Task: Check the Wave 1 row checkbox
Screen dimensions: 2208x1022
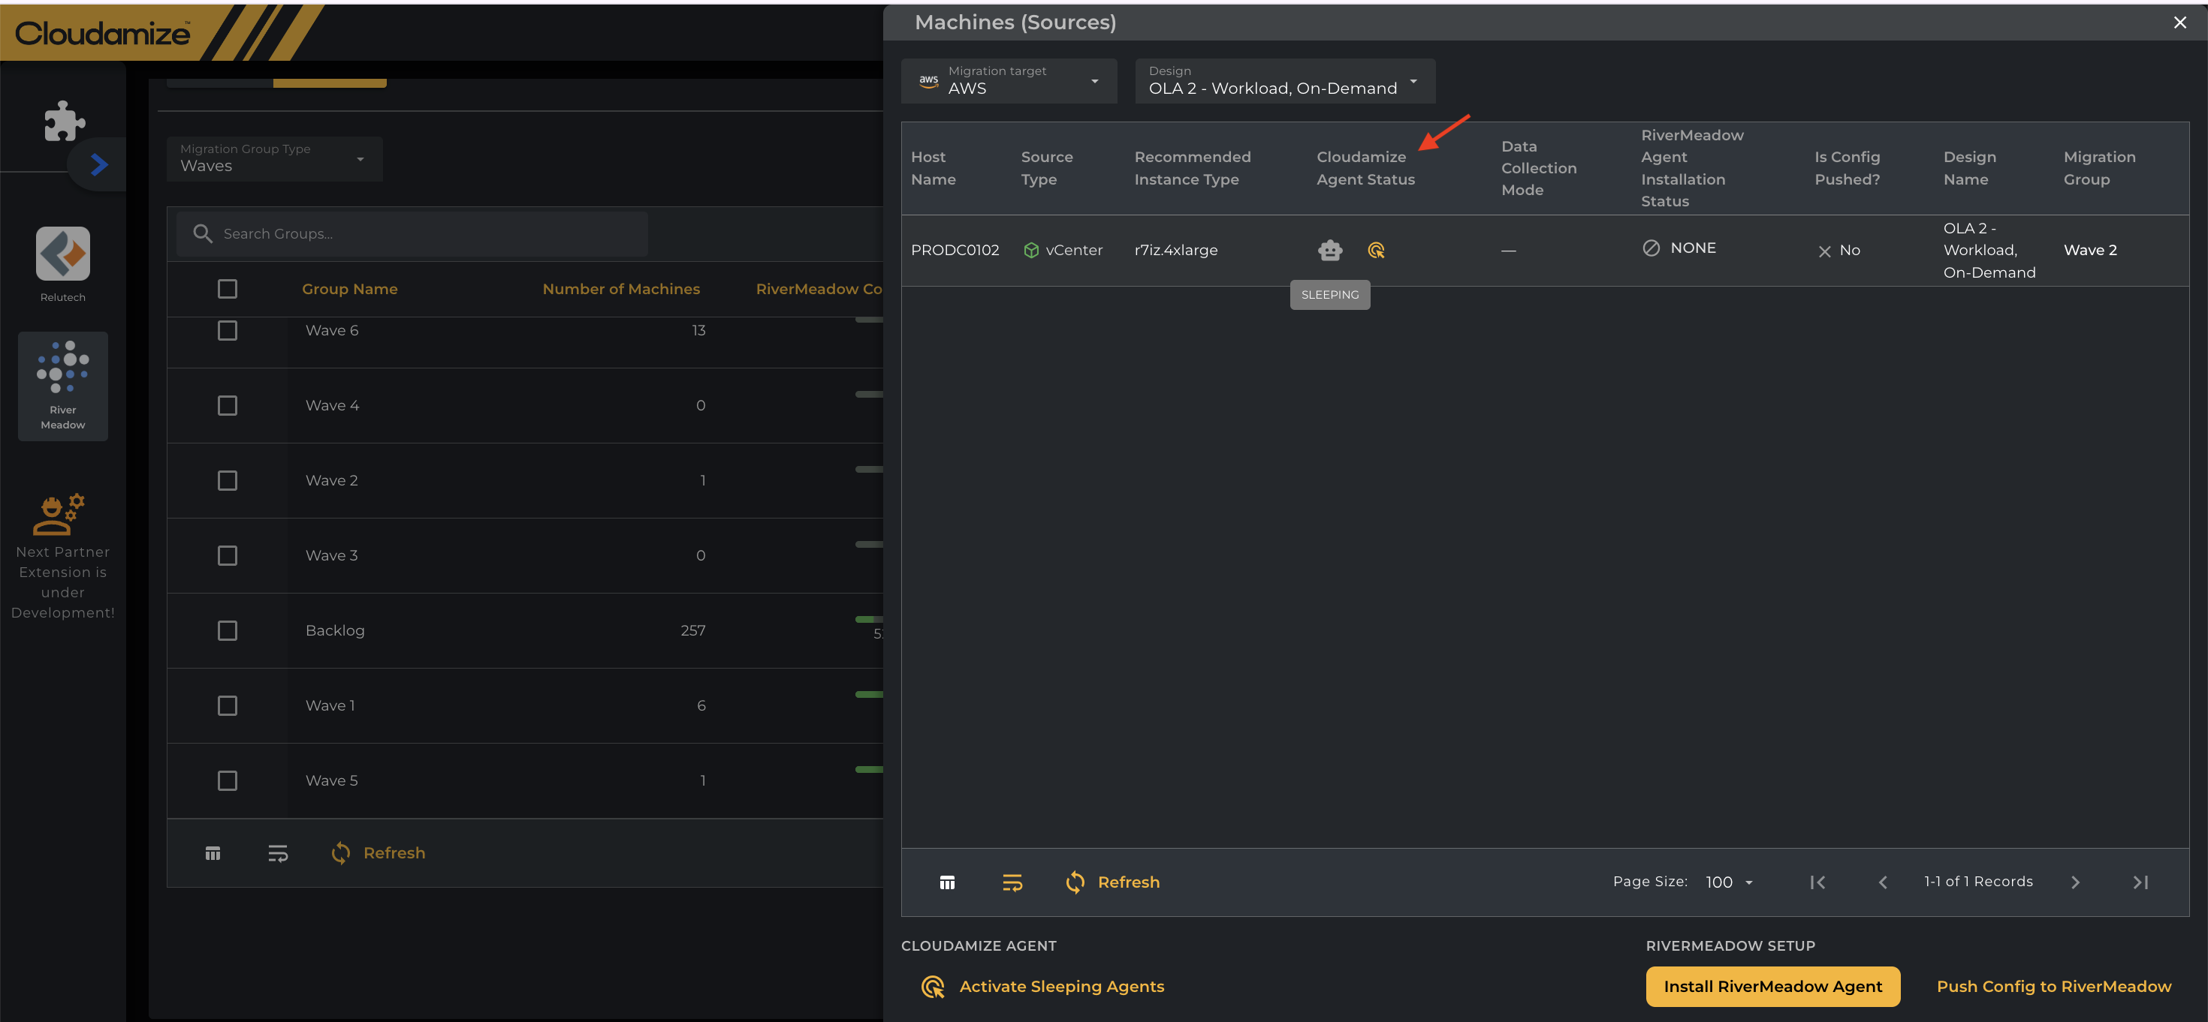Action: [227, 706]
